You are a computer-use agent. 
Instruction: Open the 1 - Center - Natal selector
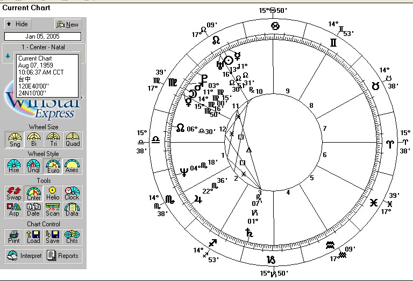click(43, 47)
